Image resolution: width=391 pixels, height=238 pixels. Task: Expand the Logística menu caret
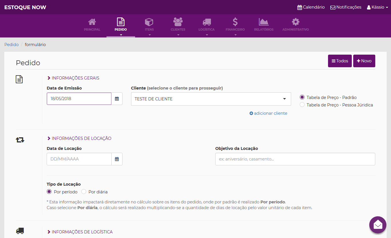(x=207, y=35)
